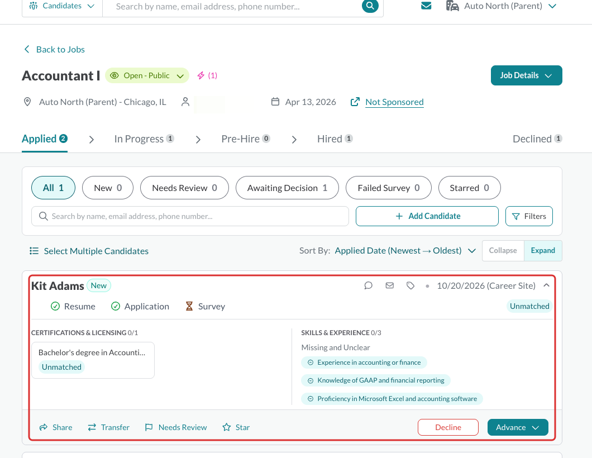
Task: Toggle the Awaiting Decision filter chip
Action: click(287, 188)
